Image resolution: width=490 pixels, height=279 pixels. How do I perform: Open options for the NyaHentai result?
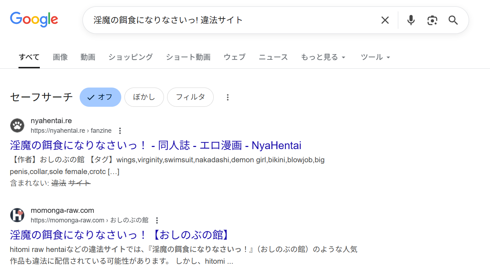[x=120, y=131]
